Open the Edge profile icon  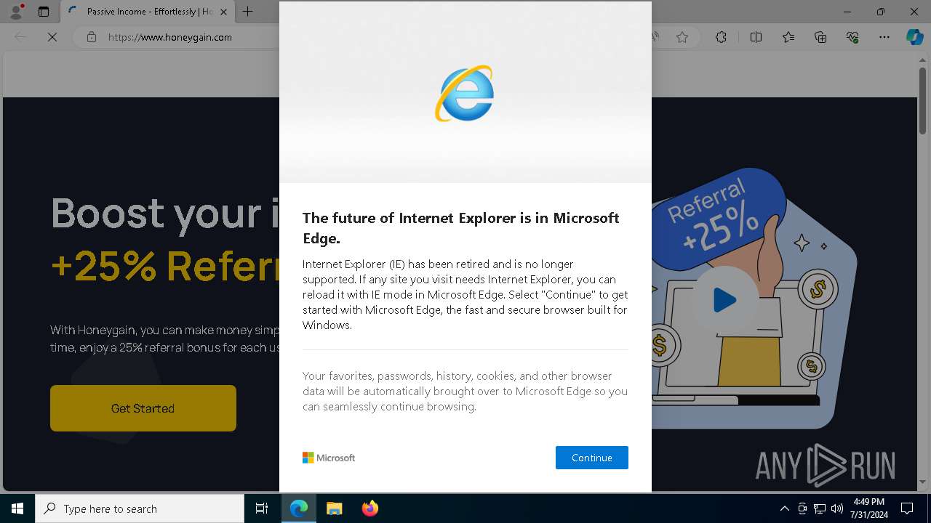15,12
